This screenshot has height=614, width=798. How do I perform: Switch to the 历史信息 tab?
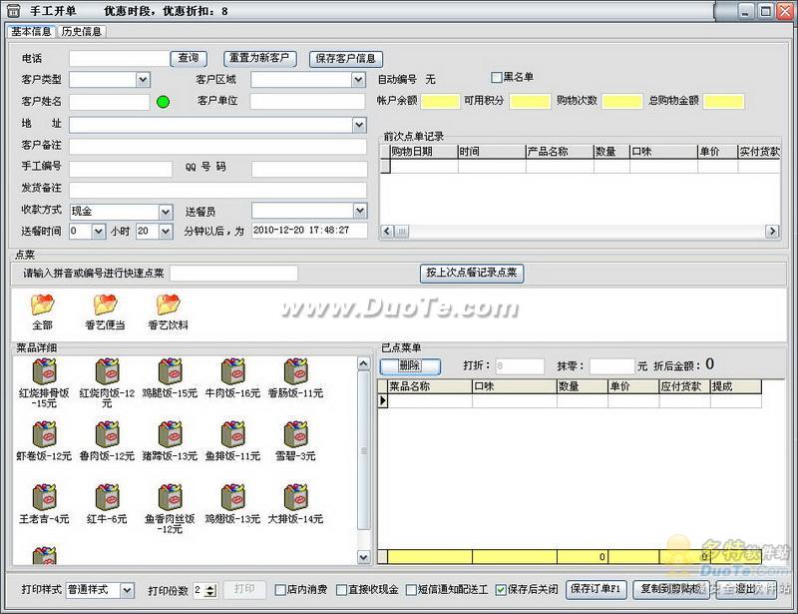82,31
